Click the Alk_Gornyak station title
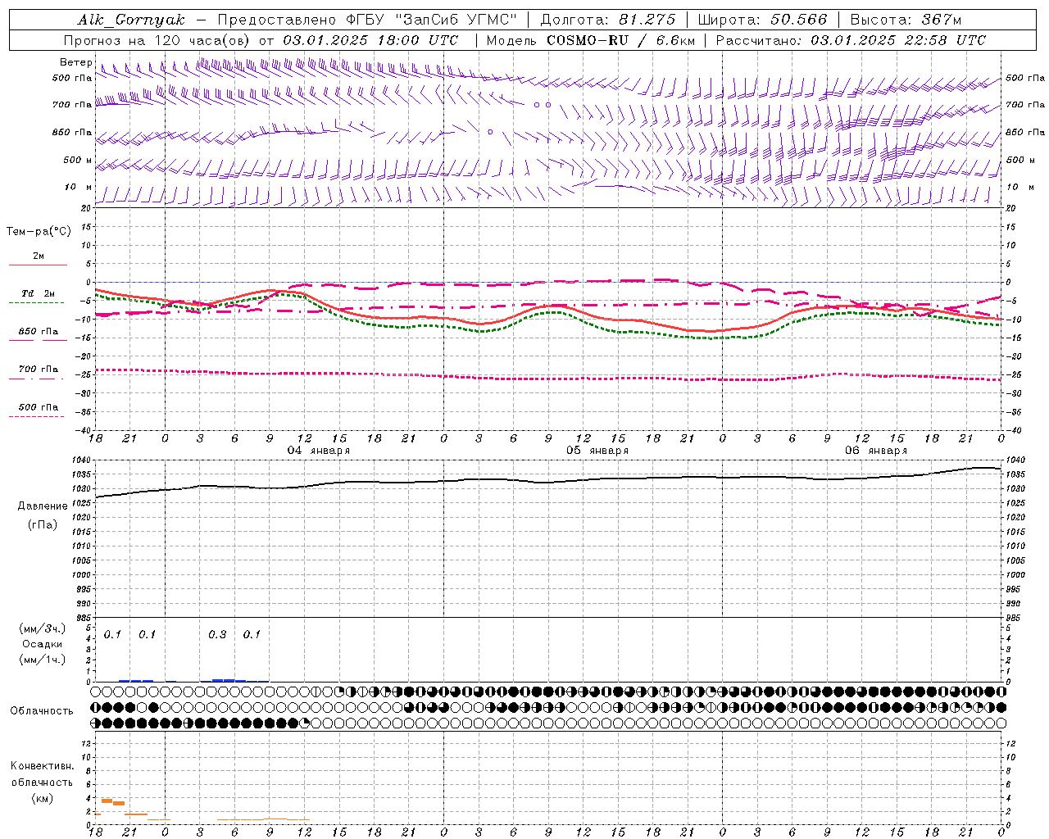This screenshot has width=1049, height=839. 131,20
